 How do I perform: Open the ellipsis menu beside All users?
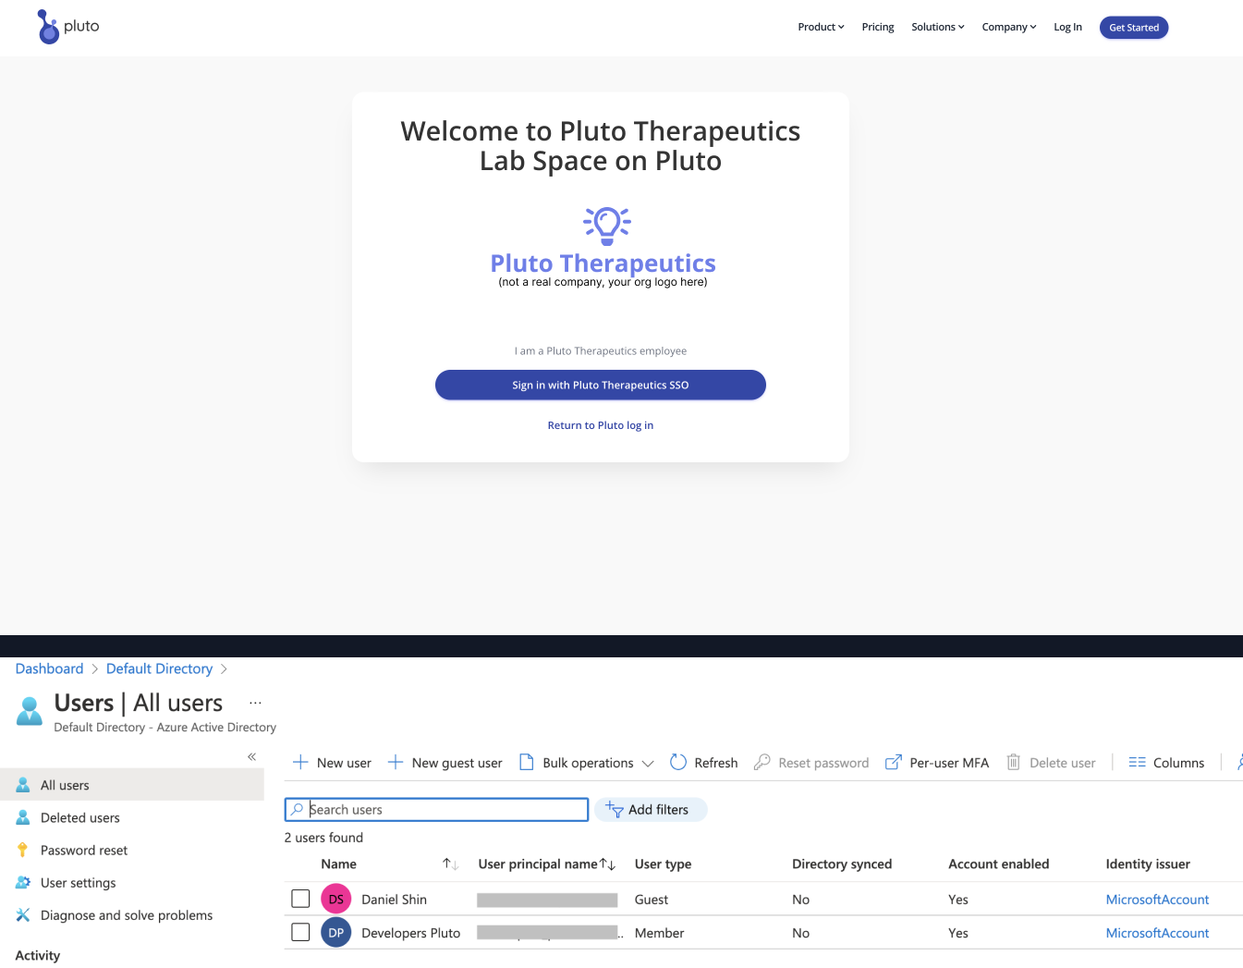[x=255, y=704]
